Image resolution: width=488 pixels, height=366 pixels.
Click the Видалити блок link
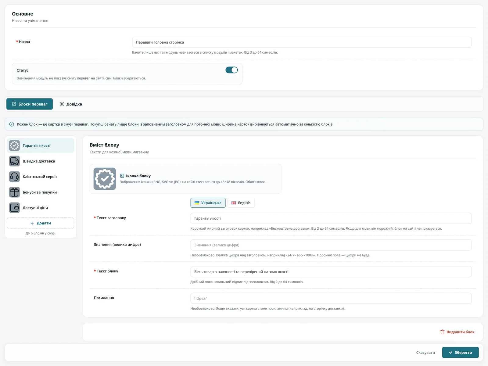(457, 332)
